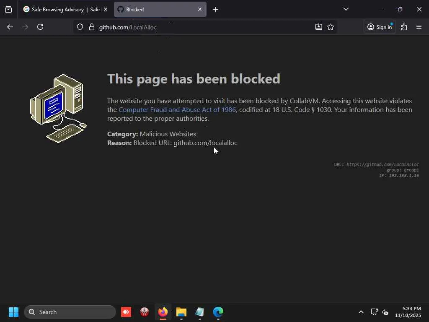Click the IP 192.168.1.16 text
The height and width of the screenshot is (322, 429).
(399, 176)
